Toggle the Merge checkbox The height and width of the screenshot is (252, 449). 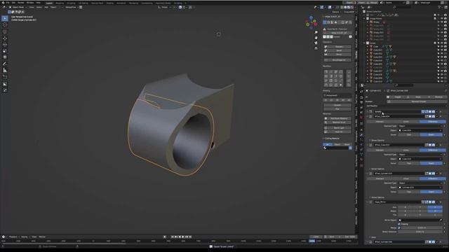click(x=399, y=227)
